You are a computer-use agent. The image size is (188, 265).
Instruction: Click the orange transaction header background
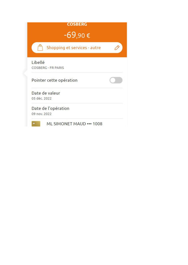pyautogui.click(x=77, y=40)
